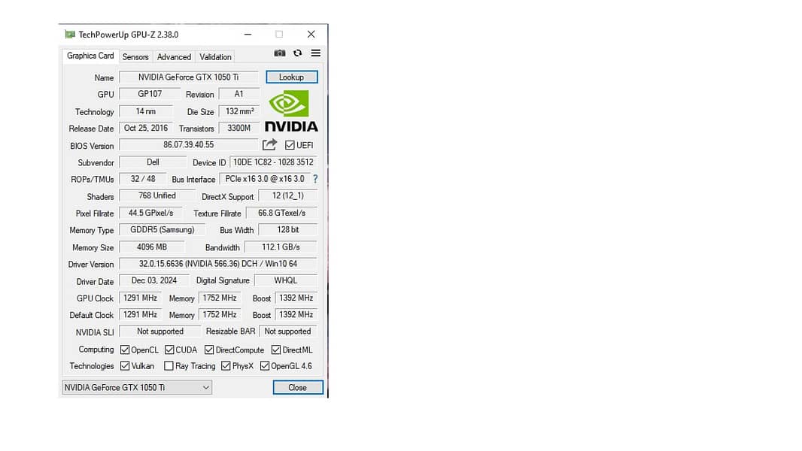Image resolution: width=802 pixels, height=451 pixels.
Task: Toggle the PhysX checkbox
Action: pyautogui.click(x=226, y=366)
